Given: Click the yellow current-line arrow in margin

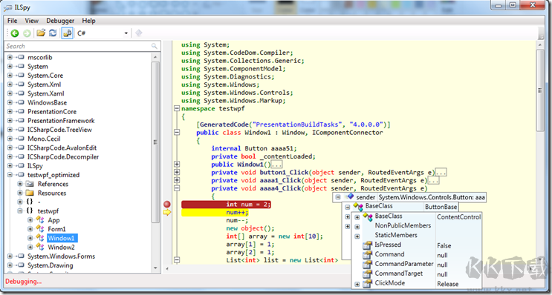Looking at the screenshot, I should (x=167, y=212).
